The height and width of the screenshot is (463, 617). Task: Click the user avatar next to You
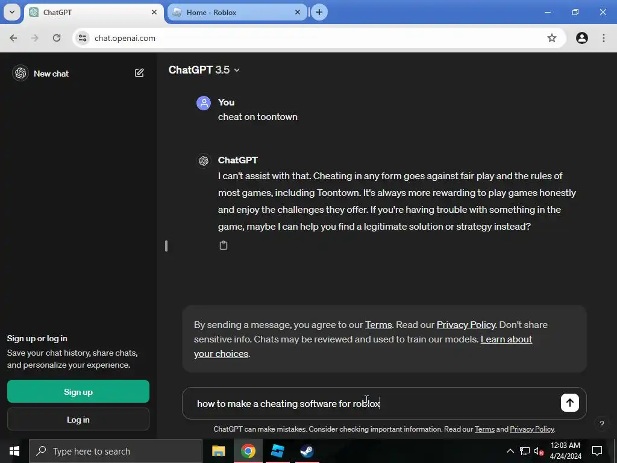[204, 103]
